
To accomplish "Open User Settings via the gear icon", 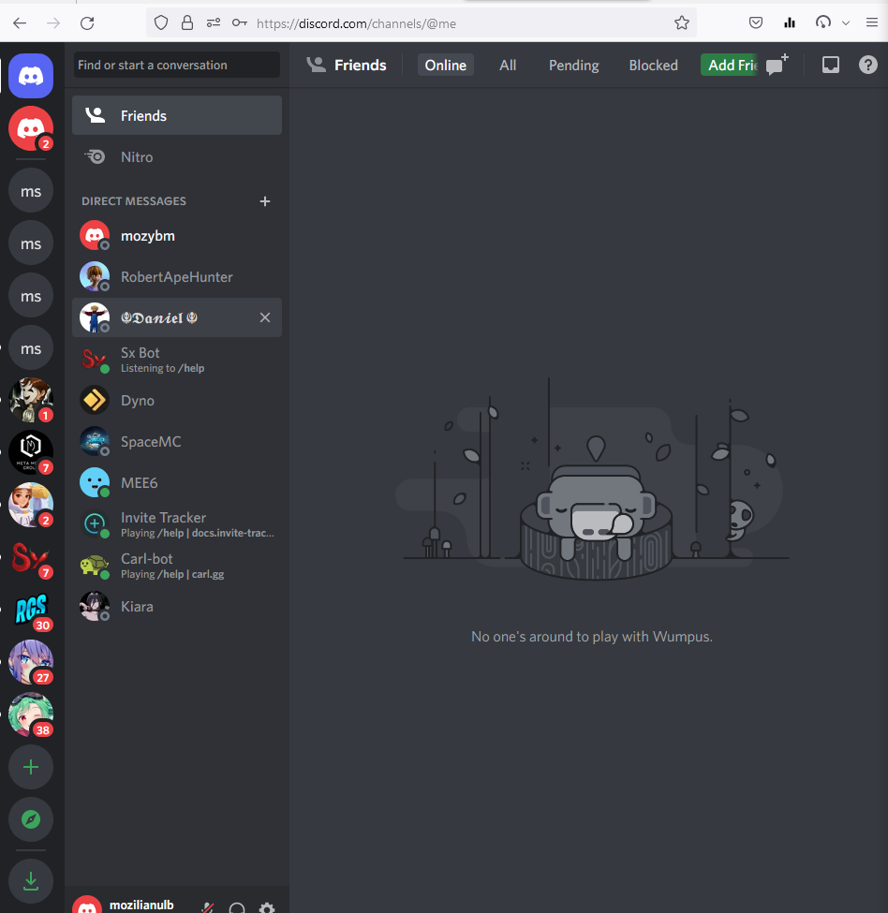I will click(267, 906).
